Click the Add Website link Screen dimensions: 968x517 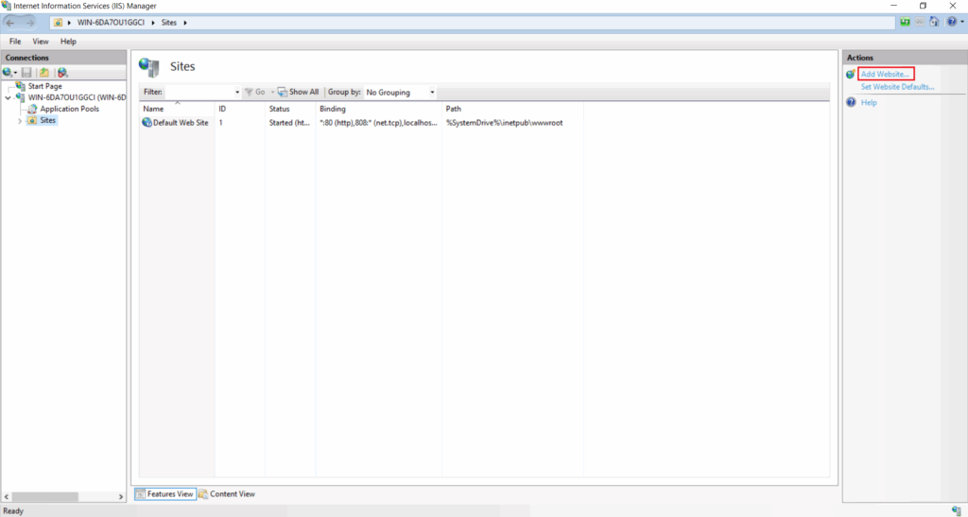tap(886, 74)
